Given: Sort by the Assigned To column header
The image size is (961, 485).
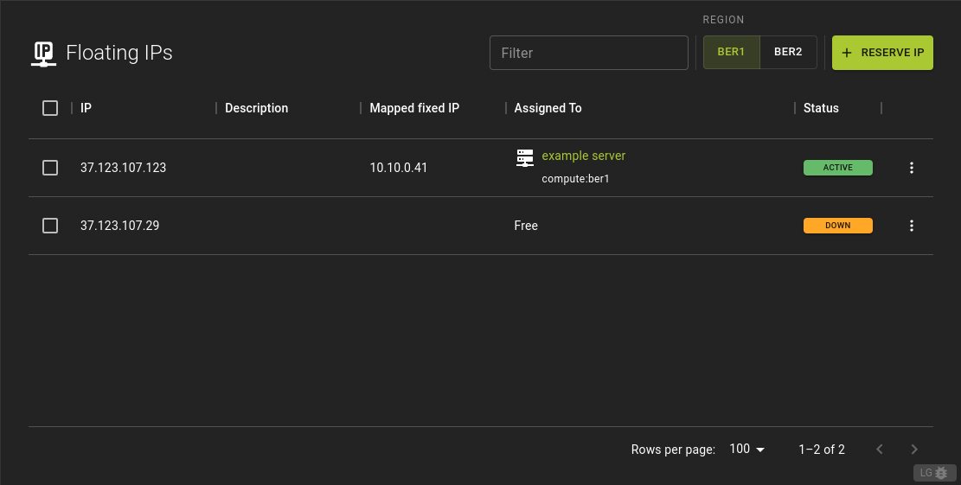Looking at the screenshot, I should [548, 108].
